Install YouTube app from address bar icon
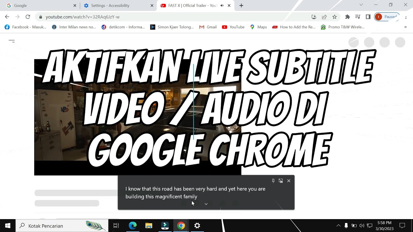Image resolution: width=413 pixels, height=232 pixels. (x=314, y=17)
